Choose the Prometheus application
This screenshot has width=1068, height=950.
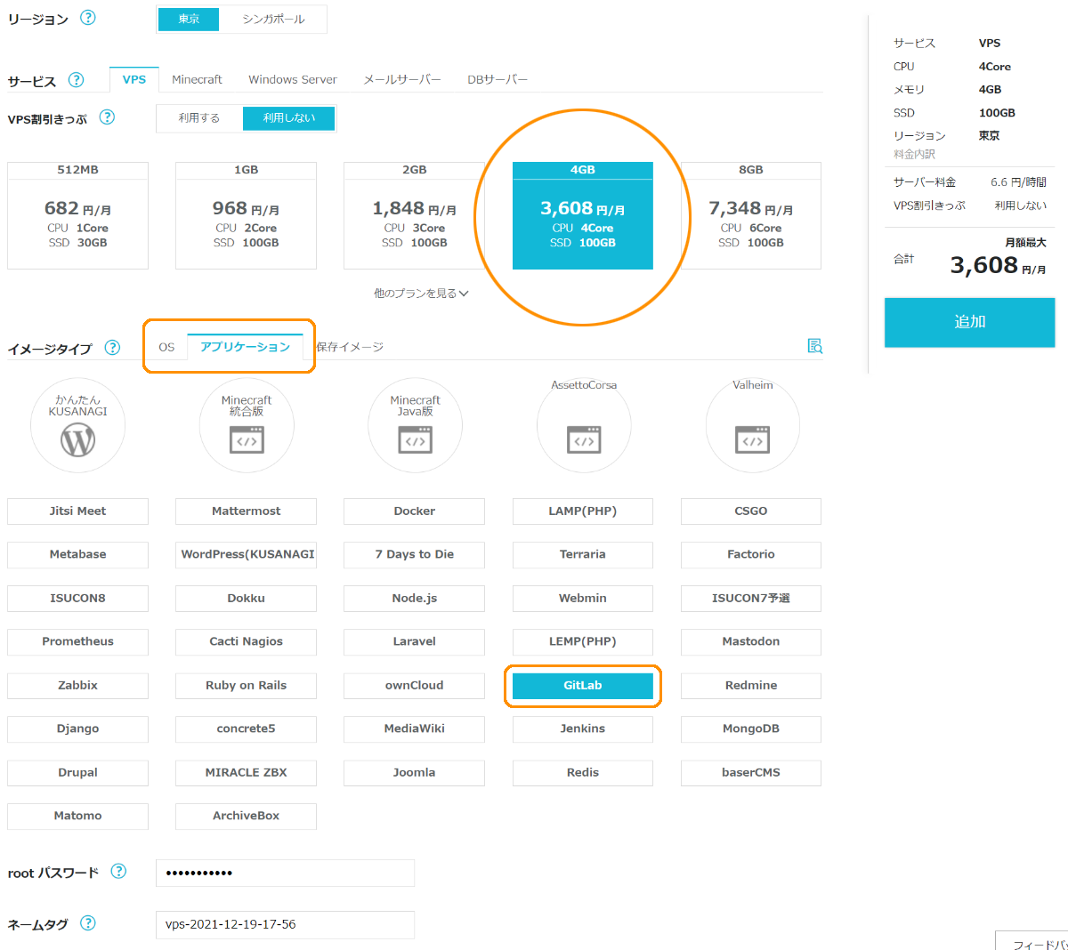[77, 641]
